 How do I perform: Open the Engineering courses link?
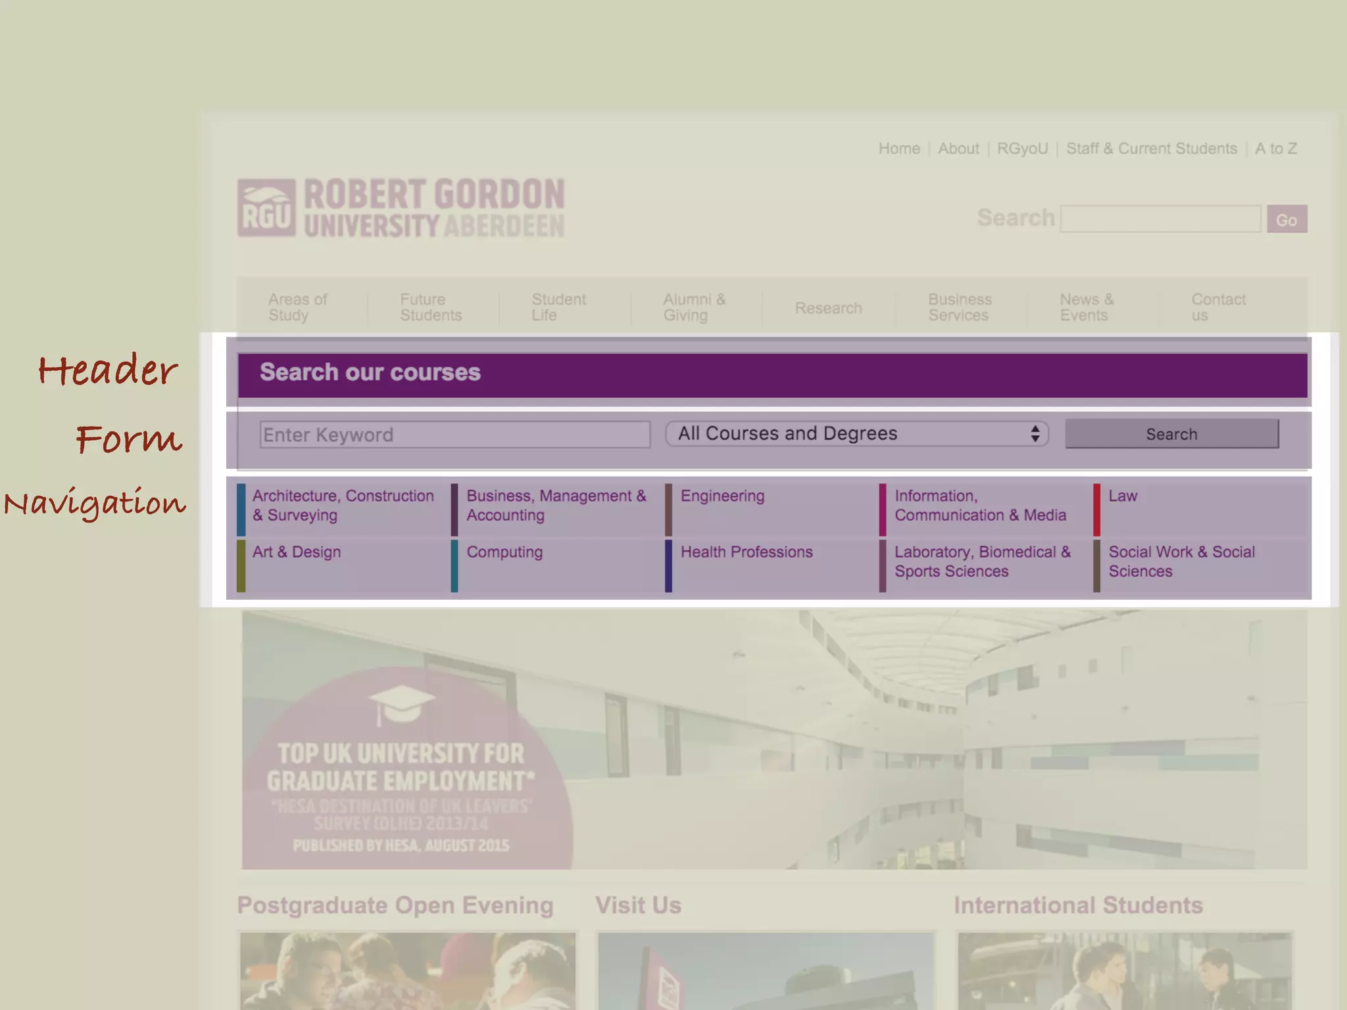click(722, 496)
